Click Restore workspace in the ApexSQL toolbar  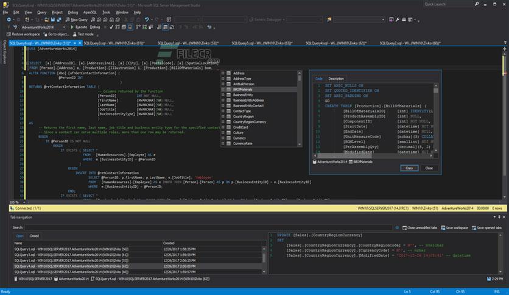pos(23,34)
